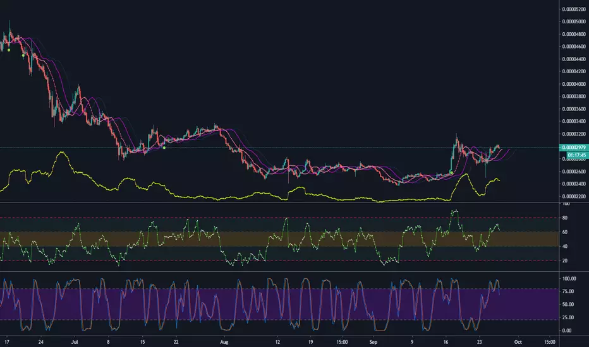Click RSI scale level 80
The width and height of the screenshot is (589, 347).
tap(565, 218)
